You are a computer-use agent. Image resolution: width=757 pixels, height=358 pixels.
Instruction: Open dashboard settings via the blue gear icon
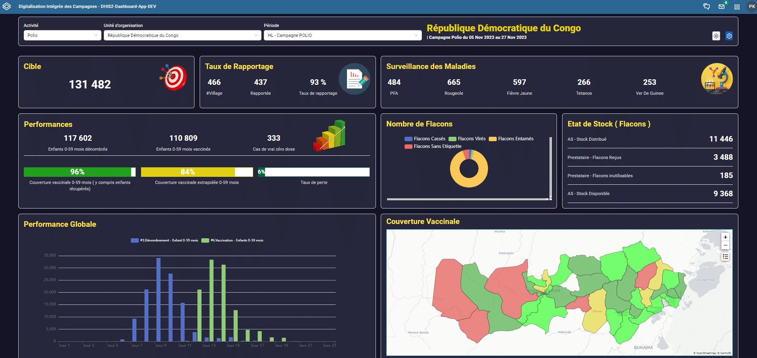729,36
